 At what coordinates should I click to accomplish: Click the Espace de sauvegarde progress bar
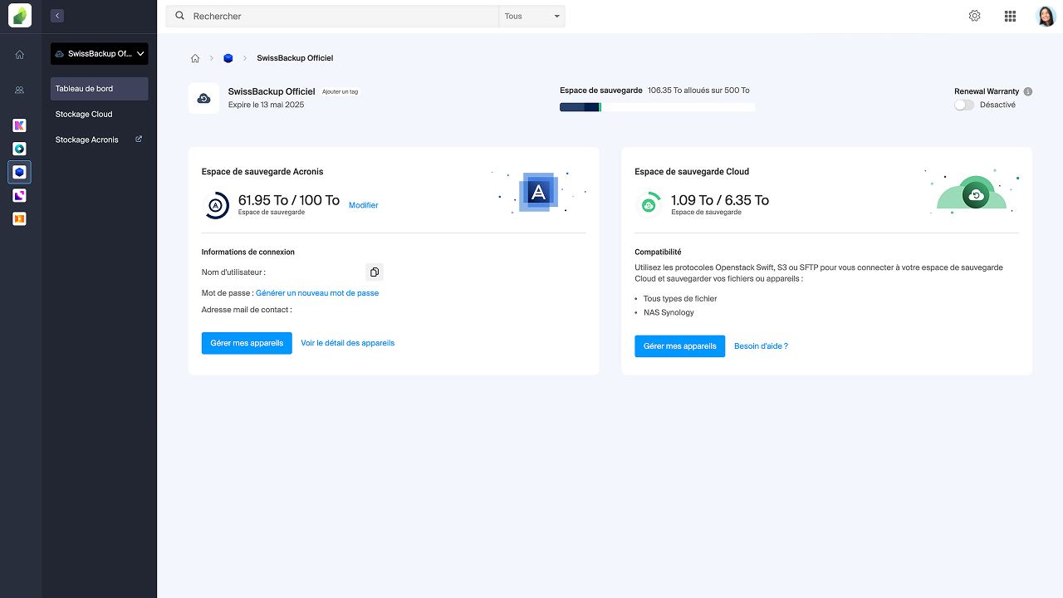(657, 106)
